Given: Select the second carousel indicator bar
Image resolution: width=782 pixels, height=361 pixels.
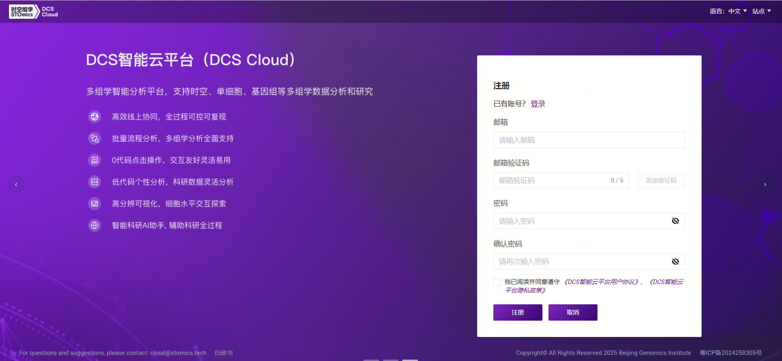Looking at the screenshot, I should click(391, 360).
